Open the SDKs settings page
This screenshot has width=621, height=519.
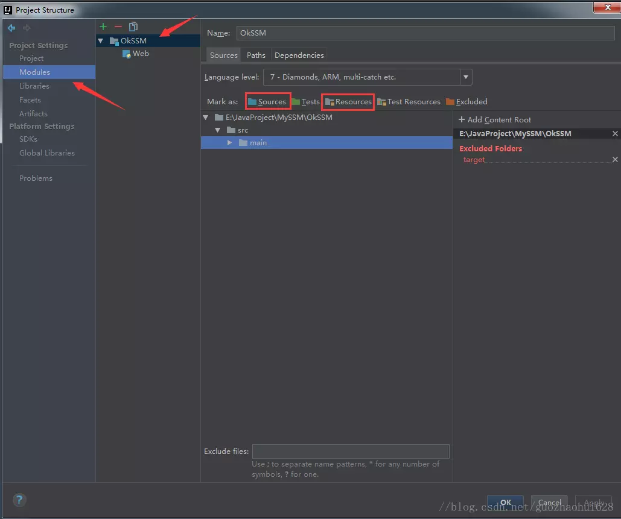28,139
